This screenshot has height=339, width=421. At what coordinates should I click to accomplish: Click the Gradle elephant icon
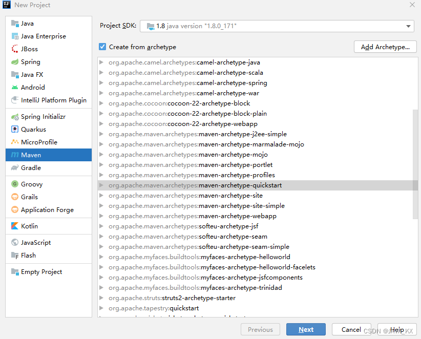(15, 168)
